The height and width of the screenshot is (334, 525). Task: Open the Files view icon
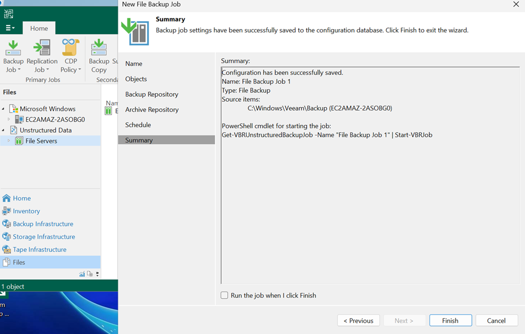pos(6,263)
